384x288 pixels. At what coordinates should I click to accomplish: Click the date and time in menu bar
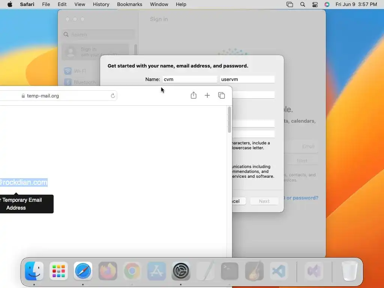point(356,4)
